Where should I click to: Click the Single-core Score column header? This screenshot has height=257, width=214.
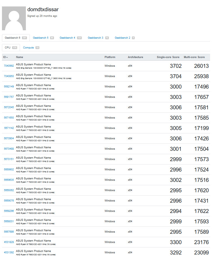[x=168, y=57]
